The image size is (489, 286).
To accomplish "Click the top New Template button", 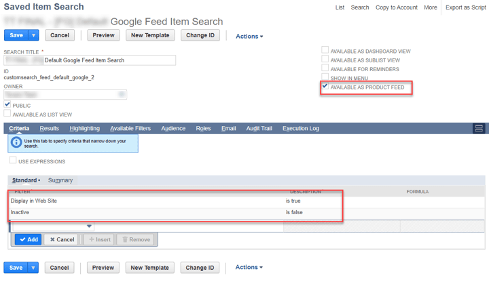I will [x=150, y=35].
